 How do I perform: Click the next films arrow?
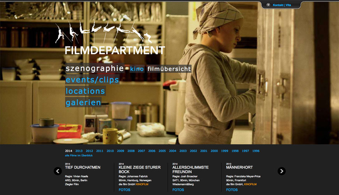pyautogui.click(x=281, y=171)
